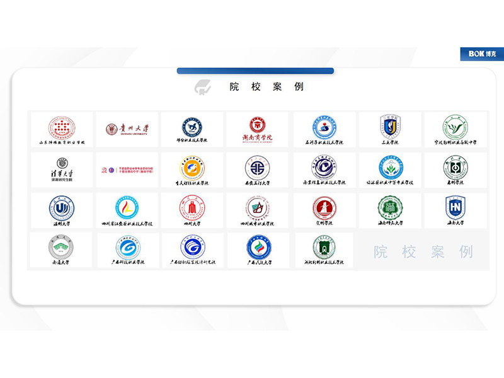Click the gray icon beside the 院校案例 heading
The height and width of the screenshot is (378, 504).
coord(202,87)
